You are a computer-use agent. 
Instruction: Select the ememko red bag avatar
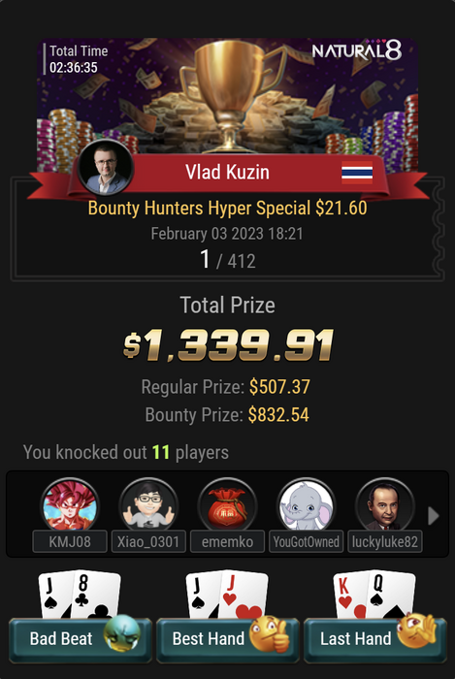[x=227, y=505]
